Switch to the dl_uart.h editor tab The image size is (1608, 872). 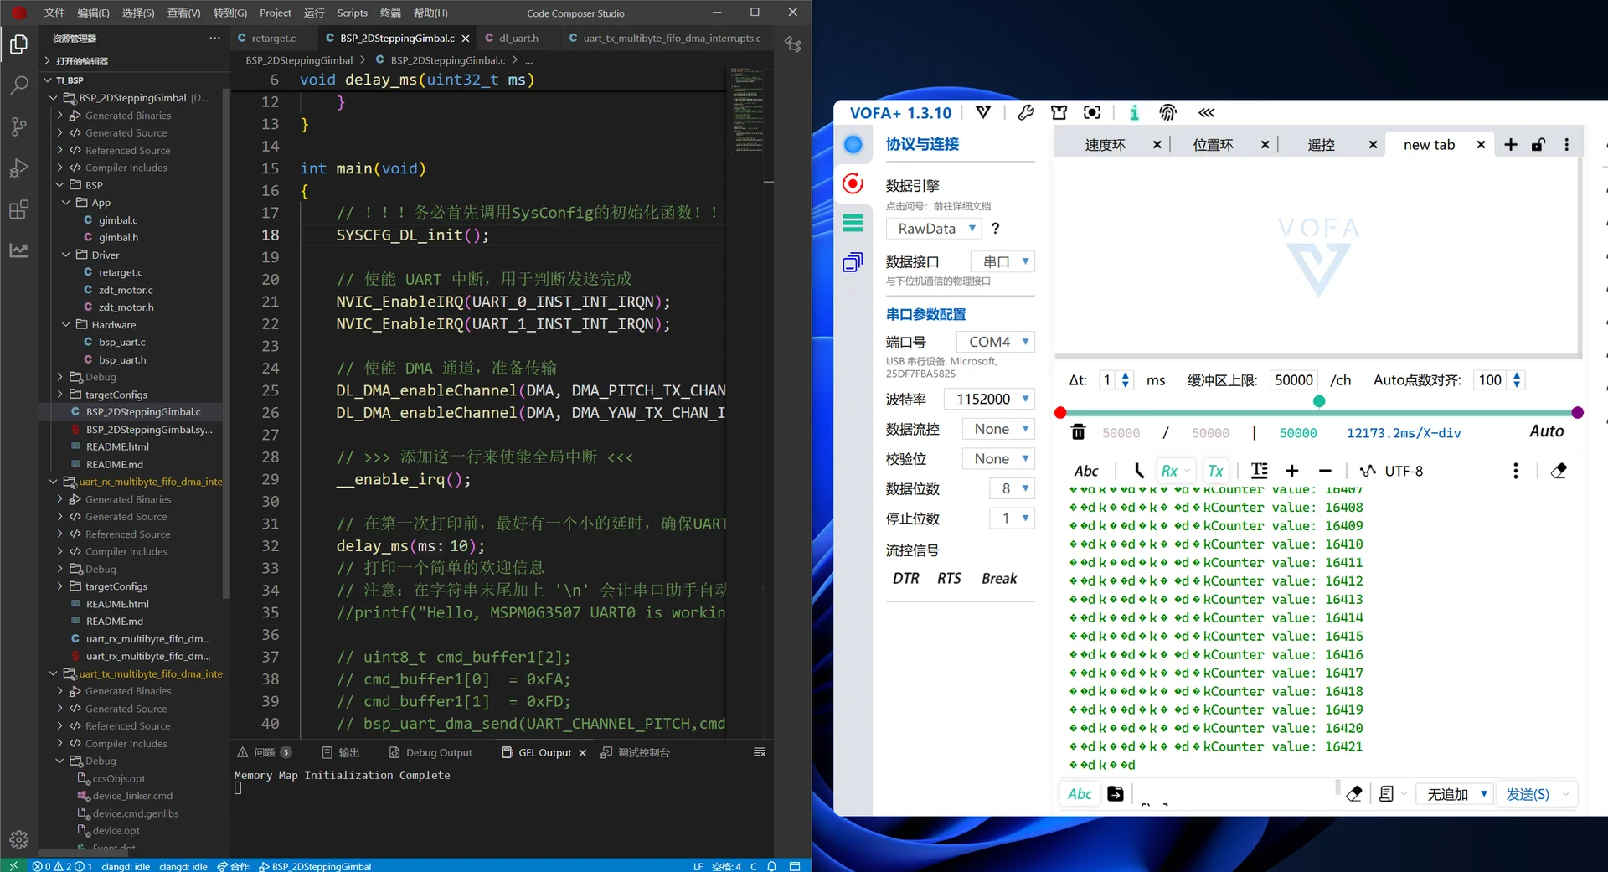pos(518,39)
